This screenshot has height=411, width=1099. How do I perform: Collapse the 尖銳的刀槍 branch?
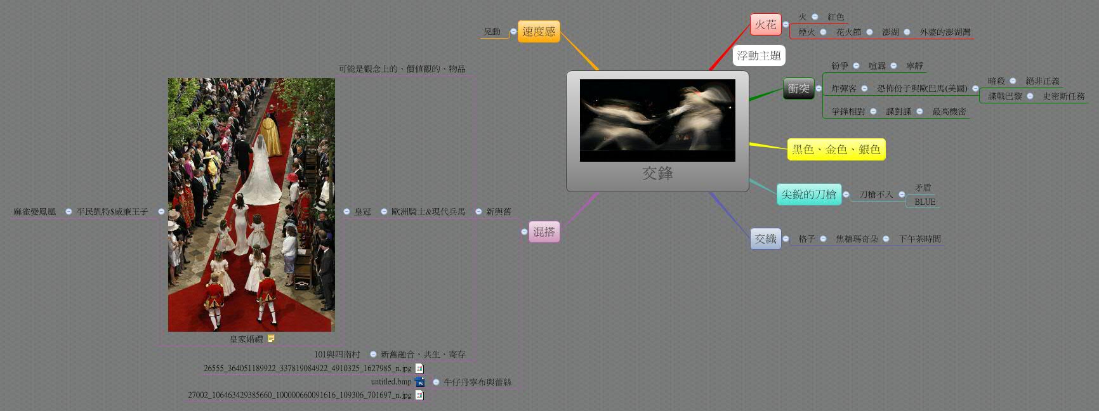click(846, 194)
